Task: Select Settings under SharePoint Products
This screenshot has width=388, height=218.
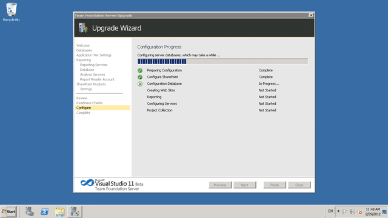Action: click(x=86, y=89)
